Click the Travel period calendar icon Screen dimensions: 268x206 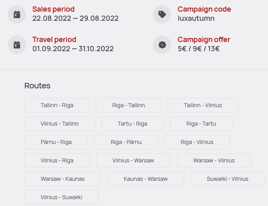(17, 45)
